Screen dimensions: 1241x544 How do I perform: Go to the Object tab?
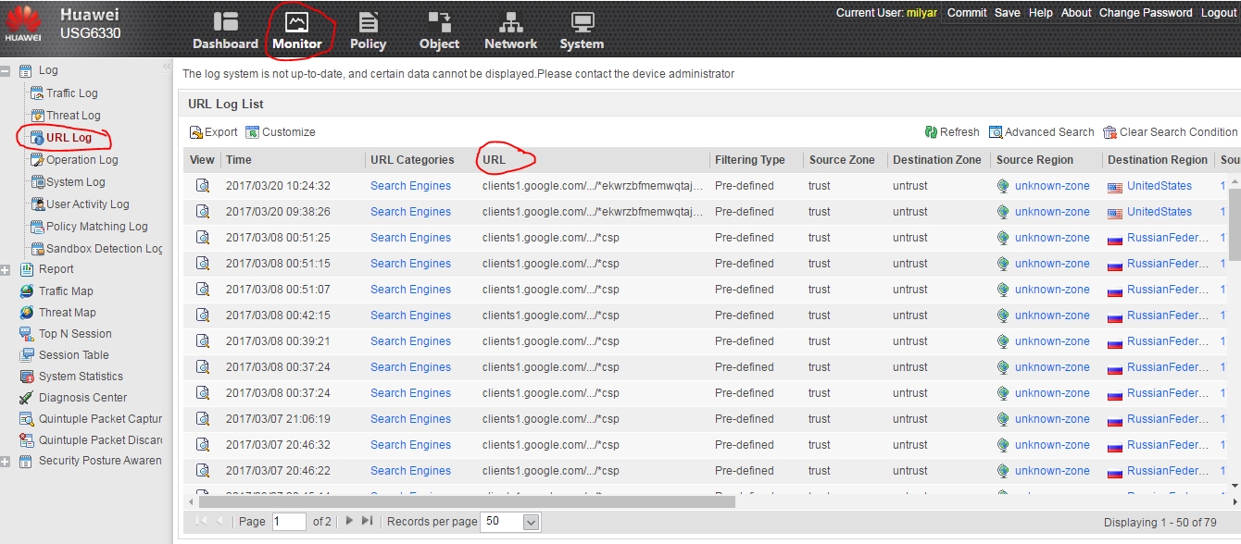439,31
